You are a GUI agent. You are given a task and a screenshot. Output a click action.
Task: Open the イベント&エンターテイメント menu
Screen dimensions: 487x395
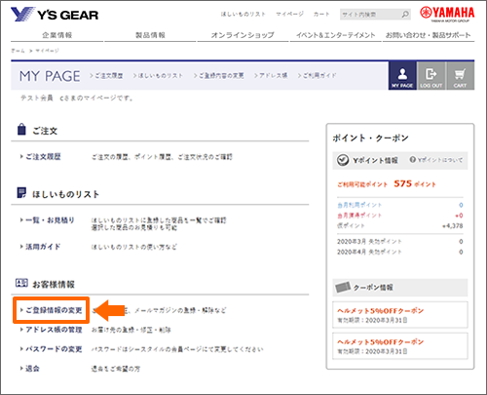coord(336,35)
